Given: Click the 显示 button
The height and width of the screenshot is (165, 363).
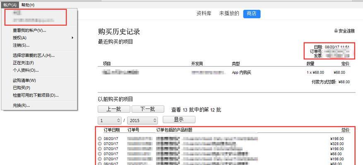Looking at the screenshot, I should tap(179, 120).
